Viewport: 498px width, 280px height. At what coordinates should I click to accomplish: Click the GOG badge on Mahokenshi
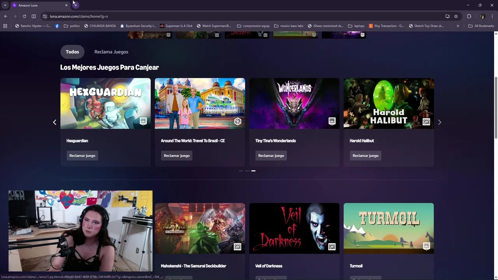pyautogui.click(x=238, y=247)
